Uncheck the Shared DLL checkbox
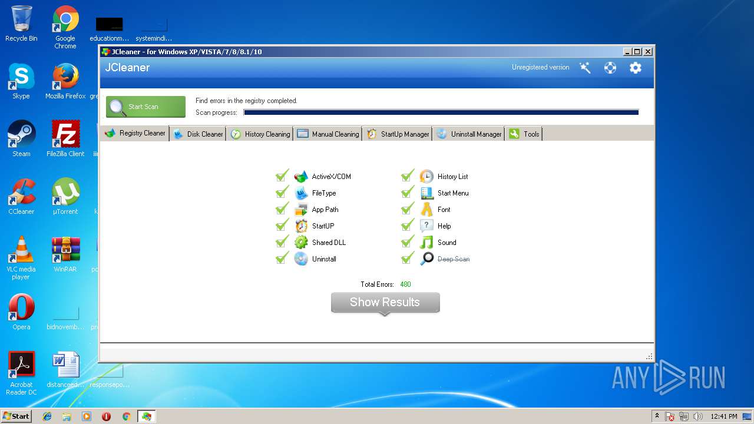 pos(282,242)
